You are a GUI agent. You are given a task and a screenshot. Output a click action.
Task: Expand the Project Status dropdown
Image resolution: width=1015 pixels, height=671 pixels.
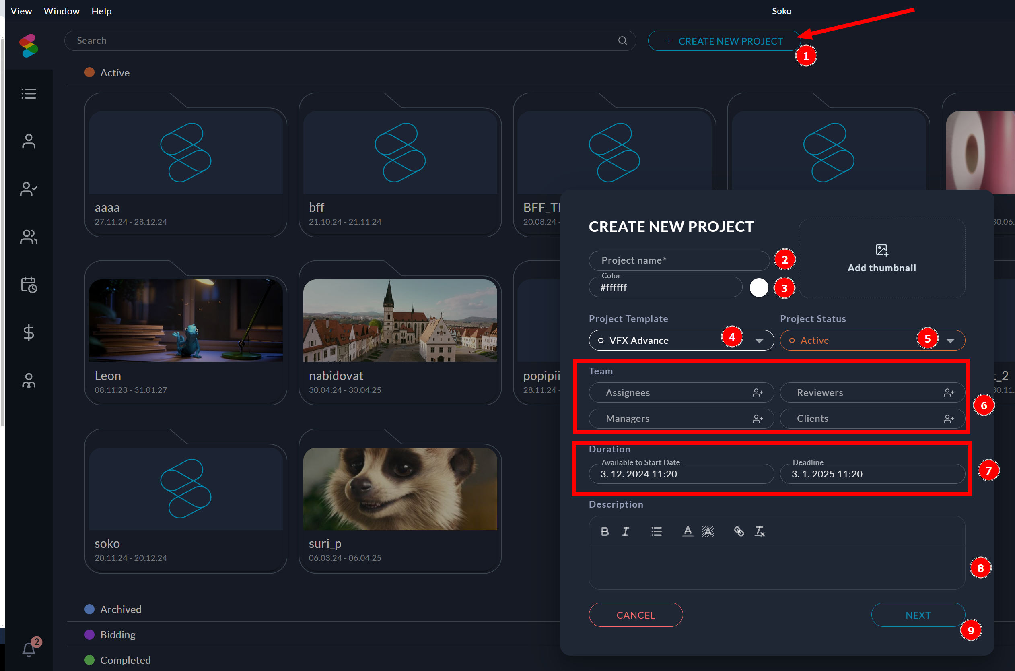(950, 341)
